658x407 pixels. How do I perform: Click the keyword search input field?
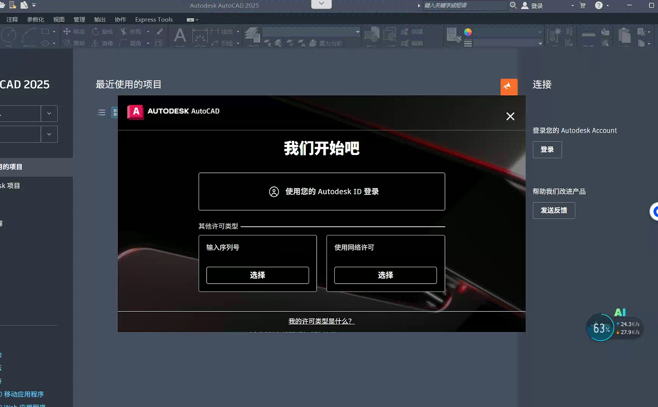tap(465, 5)
